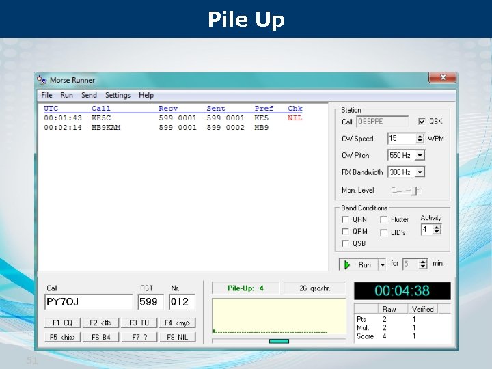
Task: Open the Settings menu
Action: click(118, 95)
